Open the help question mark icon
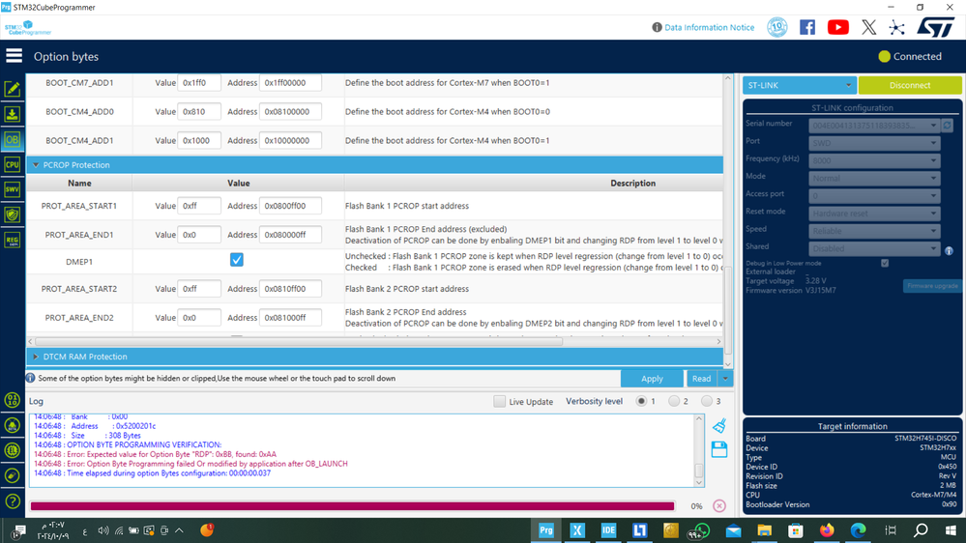The height and width of the screenshot is (543, 966). [13, 501]
